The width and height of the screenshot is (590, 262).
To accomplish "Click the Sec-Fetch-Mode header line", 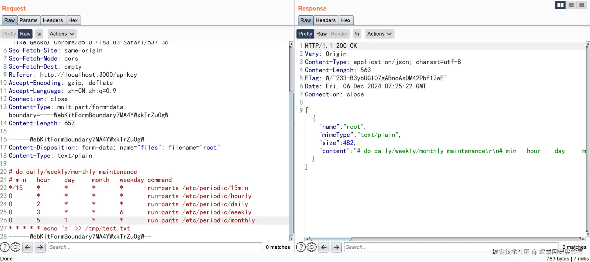I will [x=43, y=59].
